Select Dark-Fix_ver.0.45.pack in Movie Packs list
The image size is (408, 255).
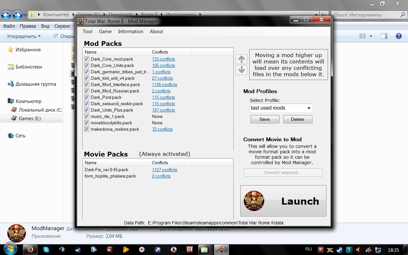106,170
